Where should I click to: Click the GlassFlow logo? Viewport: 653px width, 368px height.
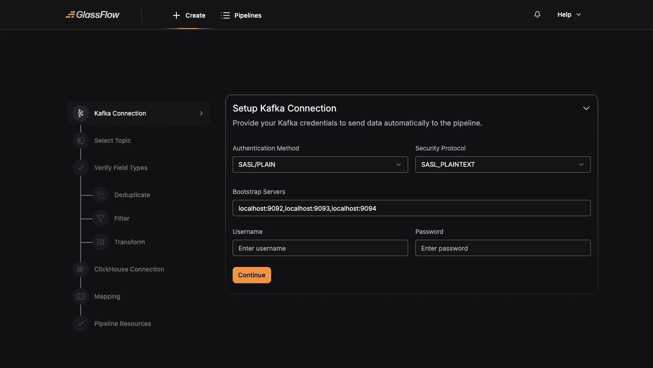93,15
